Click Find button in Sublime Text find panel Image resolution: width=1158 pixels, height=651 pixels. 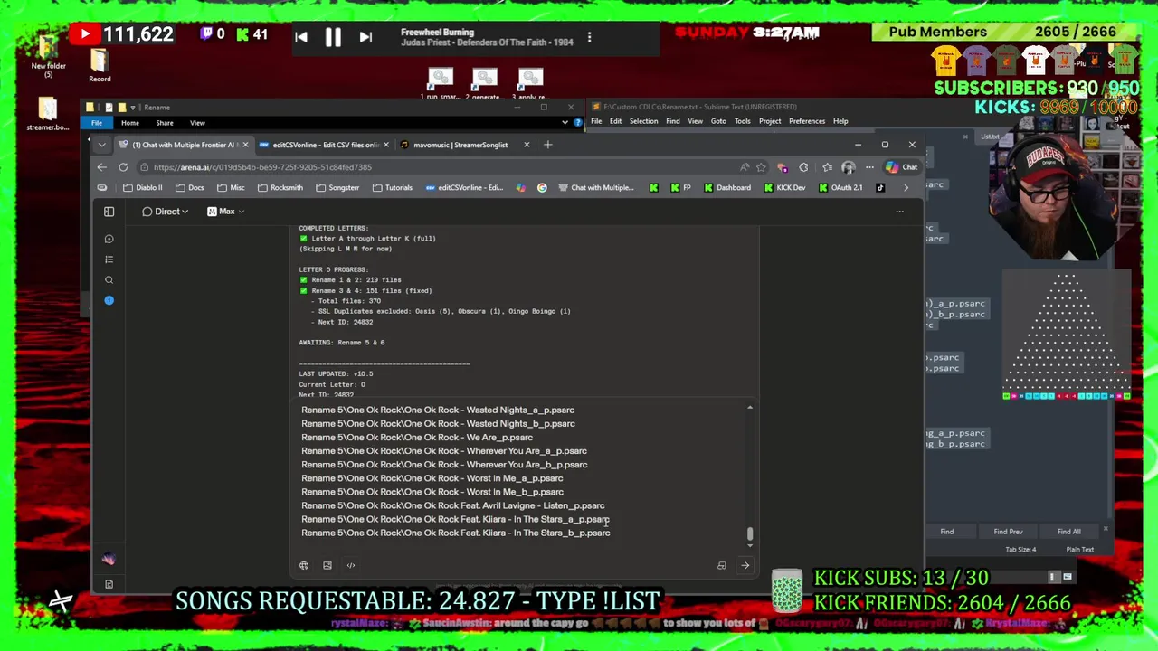coord(946,532)
